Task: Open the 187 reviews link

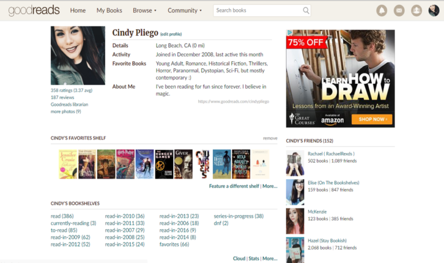Action: tap(62, 97)
